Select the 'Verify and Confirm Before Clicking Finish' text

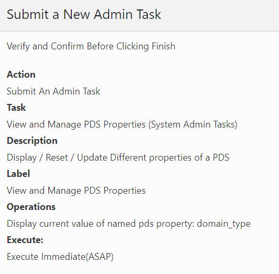91,46
